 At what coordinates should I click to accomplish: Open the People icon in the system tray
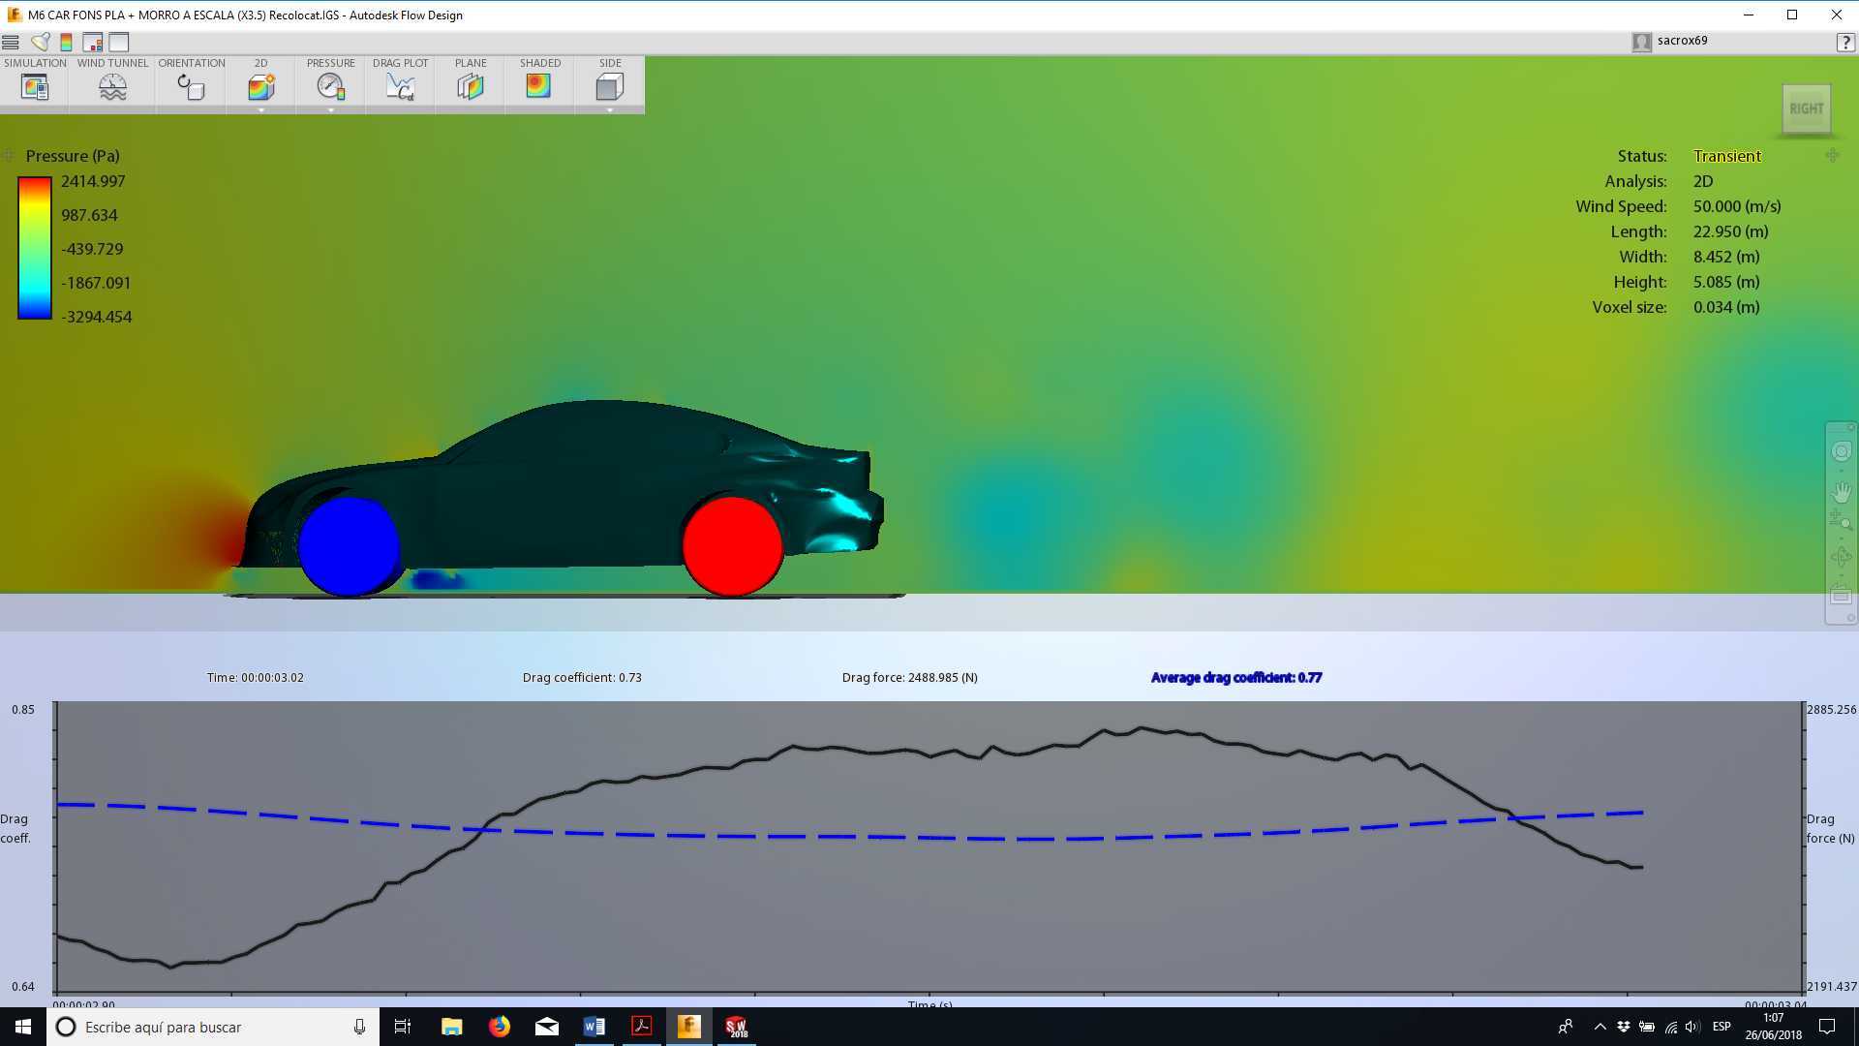click(1565, 1027)
